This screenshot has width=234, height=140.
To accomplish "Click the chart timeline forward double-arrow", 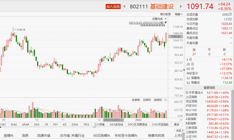I will point(181,120).
